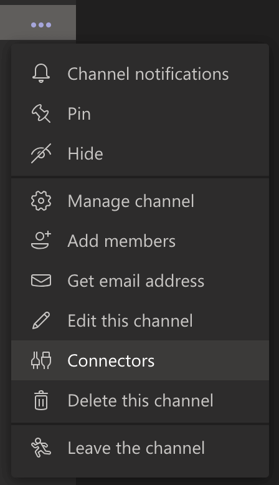This screenshot has width=279, height=485.
Task: Open the highlighted Connectors entry
Action: 140,360
